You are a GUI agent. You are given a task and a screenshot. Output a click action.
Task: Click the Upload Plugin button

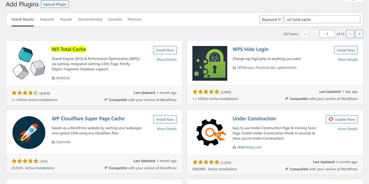[55, 4]
